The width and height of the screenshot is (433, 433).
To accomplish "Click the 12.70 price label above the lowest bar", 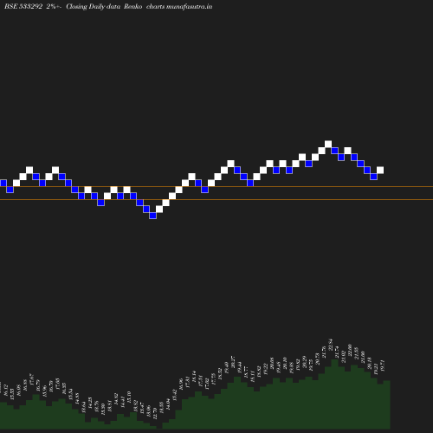I will [x=155, y=413].
